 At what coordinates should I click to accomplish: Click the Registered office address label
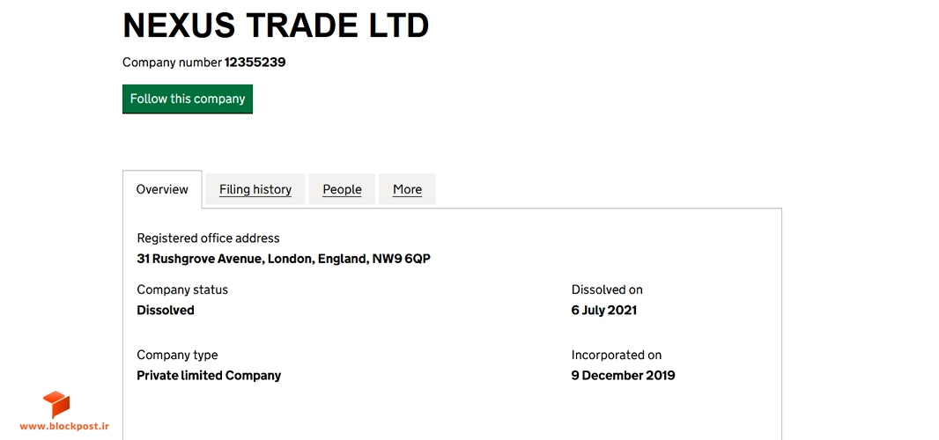click(x=209, y=238)
